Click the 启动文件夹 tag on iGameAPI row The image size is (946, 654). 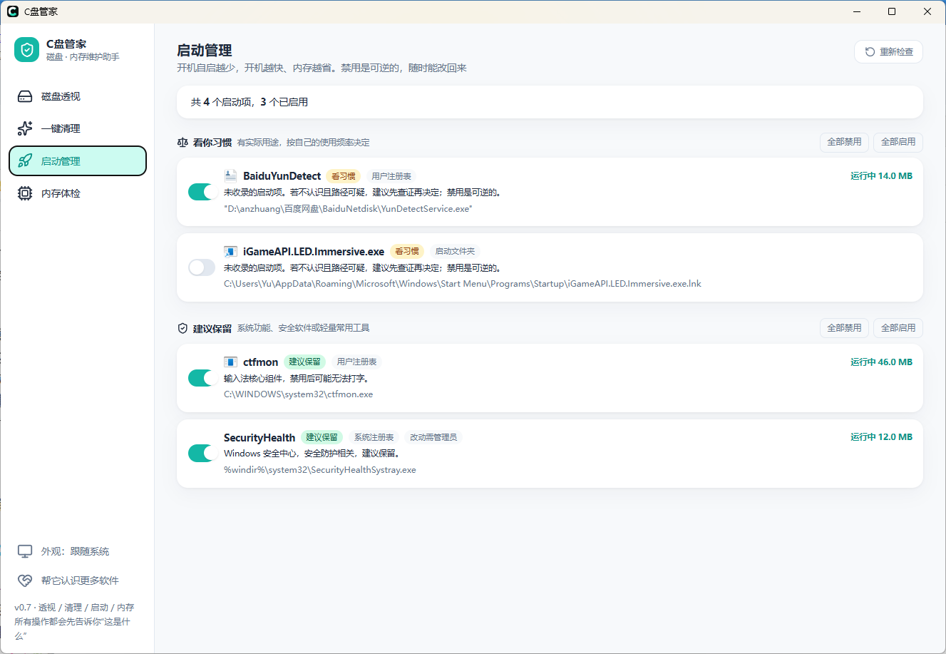point(455,251)
